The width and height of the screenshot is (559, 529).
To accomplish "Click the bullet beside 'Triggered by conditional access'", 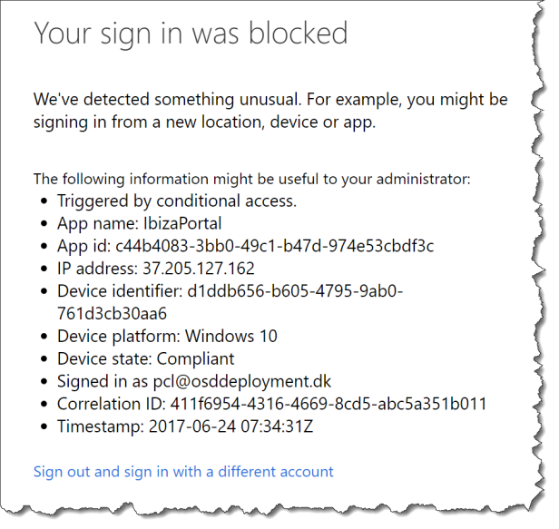I will click(x=44, y=201).
